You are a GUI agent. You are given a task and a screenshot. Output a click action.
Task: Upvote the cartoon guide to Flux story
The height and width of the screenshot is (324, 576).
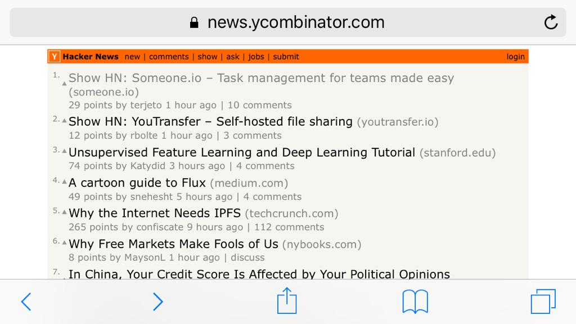(x=64, y=181)
